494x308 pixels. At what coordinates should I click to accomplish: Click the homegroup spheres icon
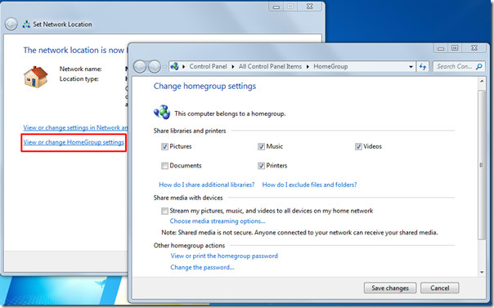162,112
